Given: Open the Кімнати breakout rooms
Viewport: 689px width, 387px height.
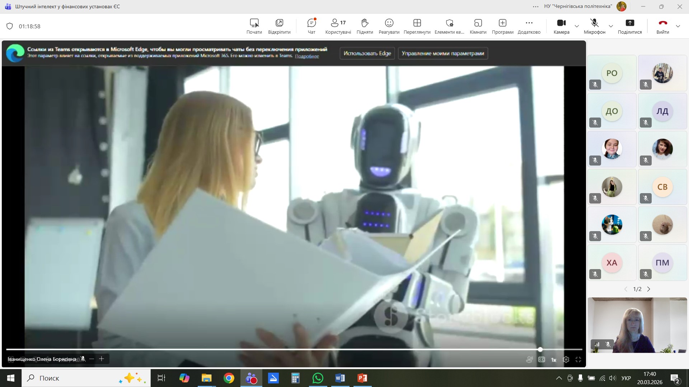Looking at the screenshot, I should coord(478,26).
